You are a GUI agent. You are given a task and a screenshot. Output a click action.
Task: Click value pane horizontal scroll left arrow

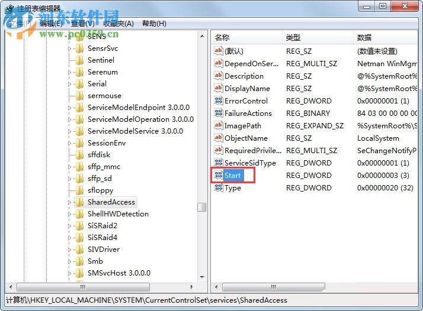[216, 287]
